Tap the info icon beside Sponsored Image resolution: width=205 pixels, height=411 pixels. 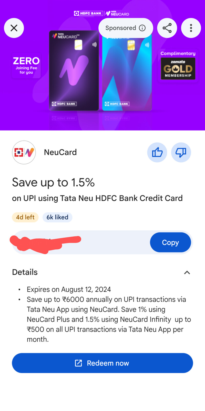coord(142,28)
